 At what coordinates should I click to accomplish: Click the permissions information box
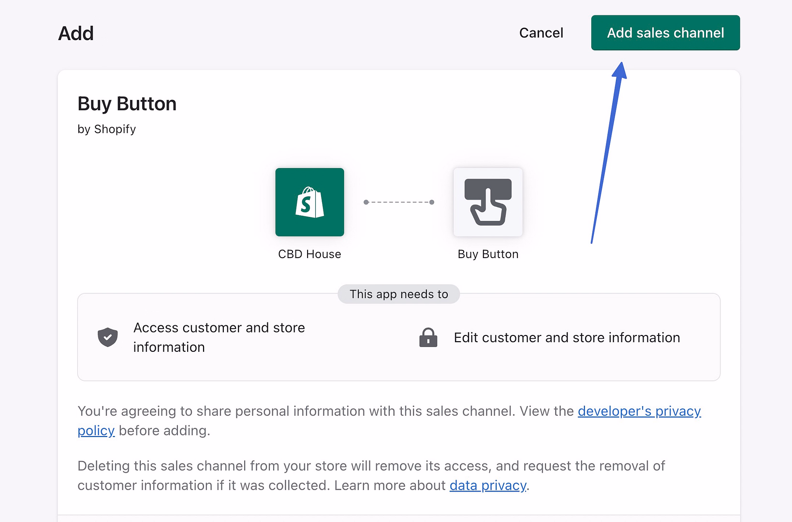(x=398, y=337)
